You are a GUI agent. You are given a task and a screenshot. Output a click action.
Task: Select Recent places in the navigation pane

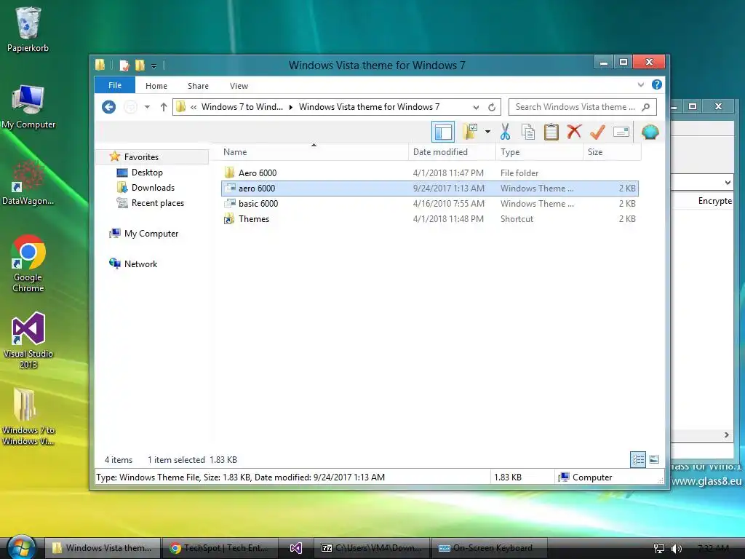pyautogui.click(x=158, y=203)
